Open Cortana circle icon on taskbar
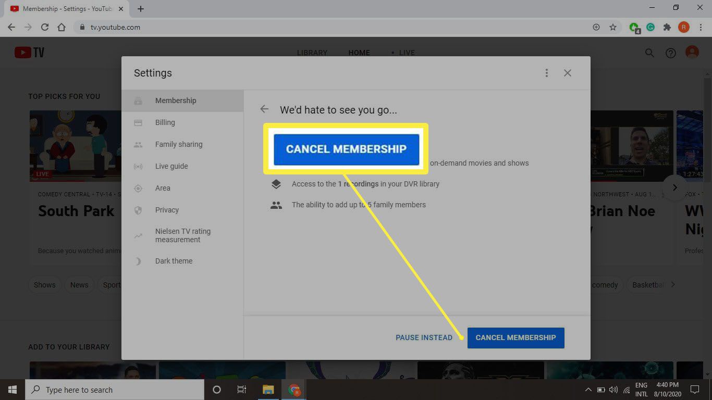The height and width of the screenshot is (400, 712). pos(217,390)
